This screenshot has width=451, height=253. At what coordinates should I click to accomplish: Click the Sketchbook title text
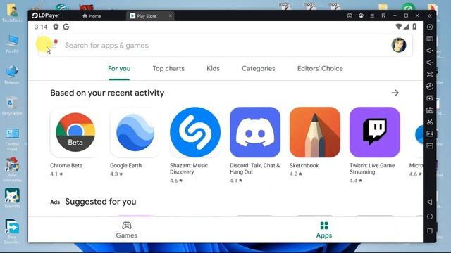coord(304,166)
